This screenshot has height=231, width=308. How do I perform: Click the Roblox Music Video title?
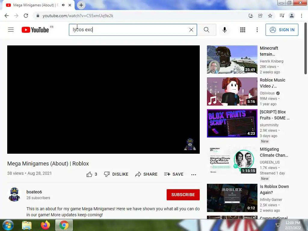click(x=273, y=83)
